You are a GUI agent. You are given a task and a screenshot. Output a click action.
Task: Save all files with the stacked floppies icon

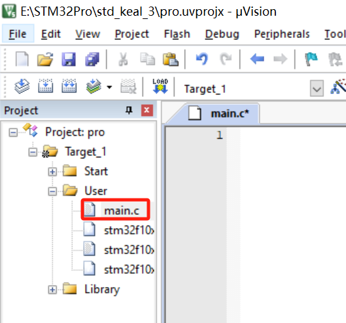pos(92,59)
